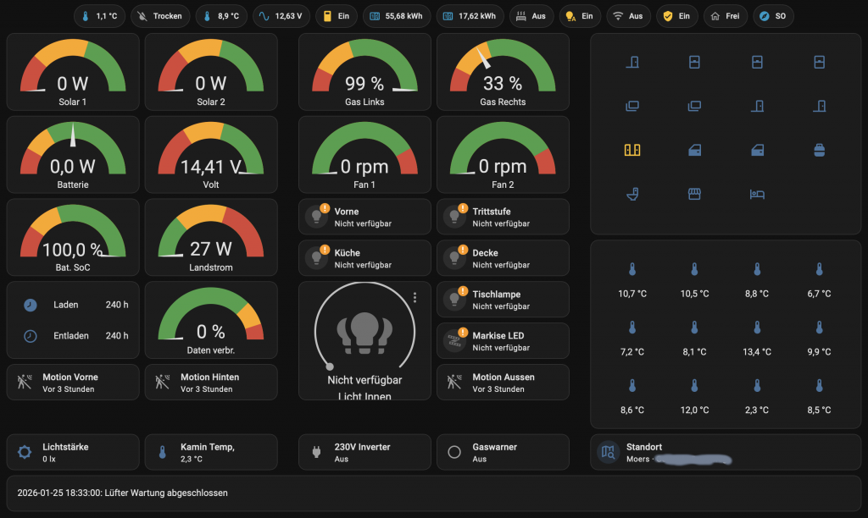
Task: Click the Licht Innen brightness slider handle
Action: click(330, 366)
